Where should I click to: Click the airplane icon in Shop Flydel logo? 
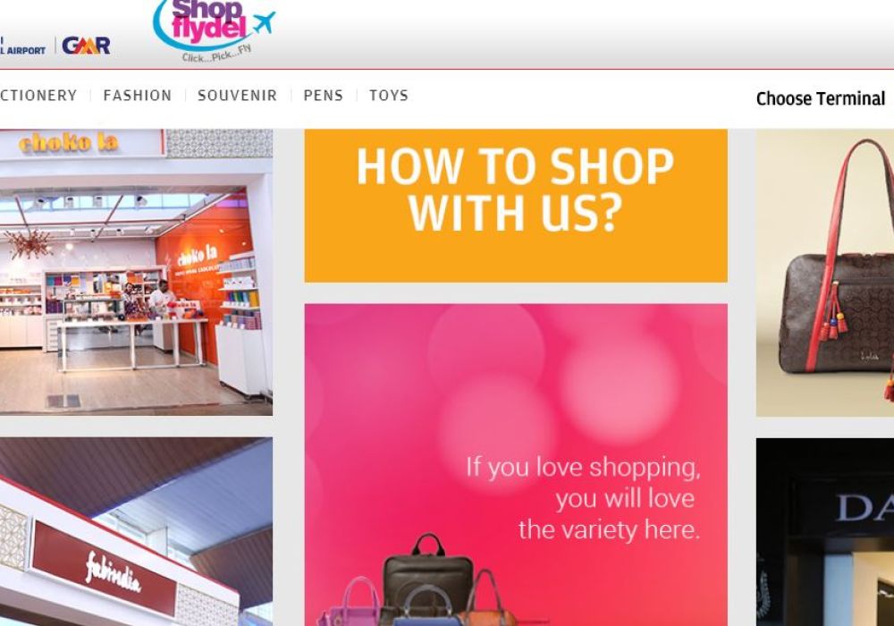262,21
